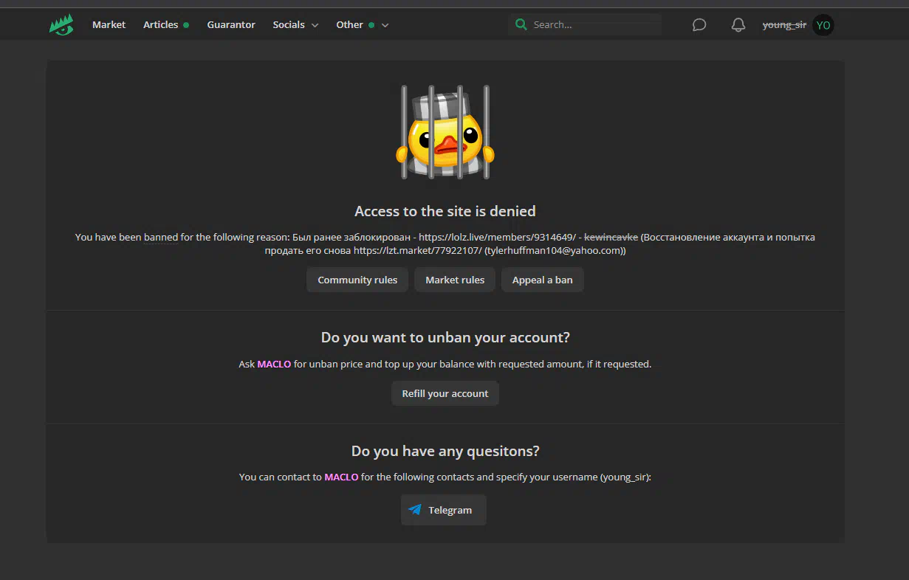Open the notifications bell icon
Screen dimensions: 909x580
coord(738,25)
